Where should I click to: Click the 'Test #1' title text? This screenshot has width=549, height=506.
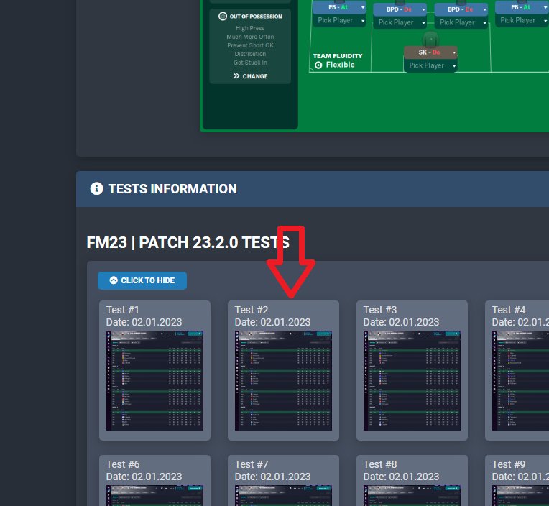123,310
